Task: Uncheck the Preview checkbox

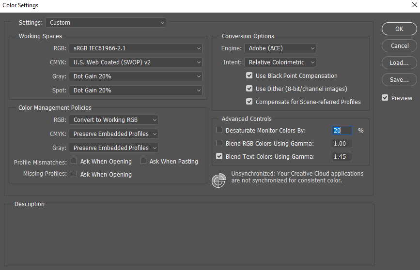Action: (385, 98)
